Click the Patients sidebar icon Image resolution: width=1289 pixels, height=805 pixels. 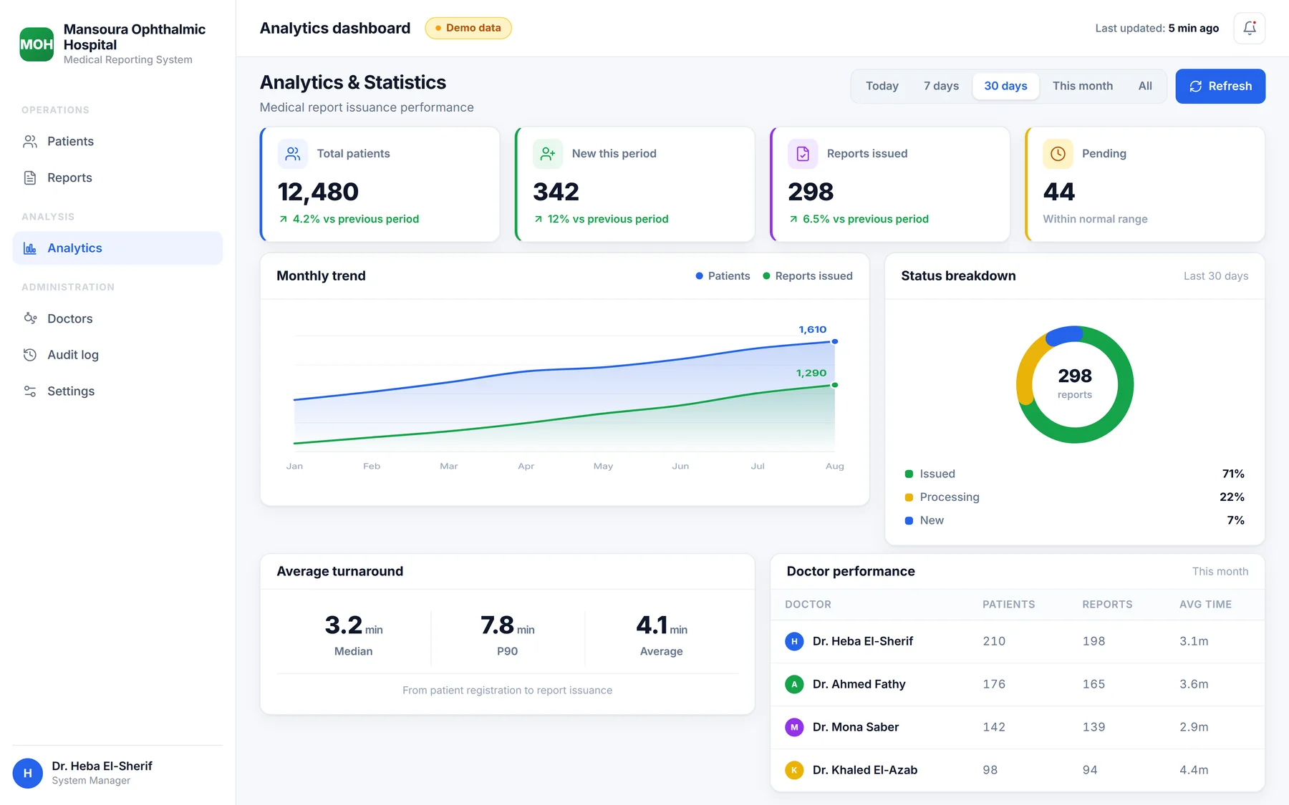(x=30, y=142)
